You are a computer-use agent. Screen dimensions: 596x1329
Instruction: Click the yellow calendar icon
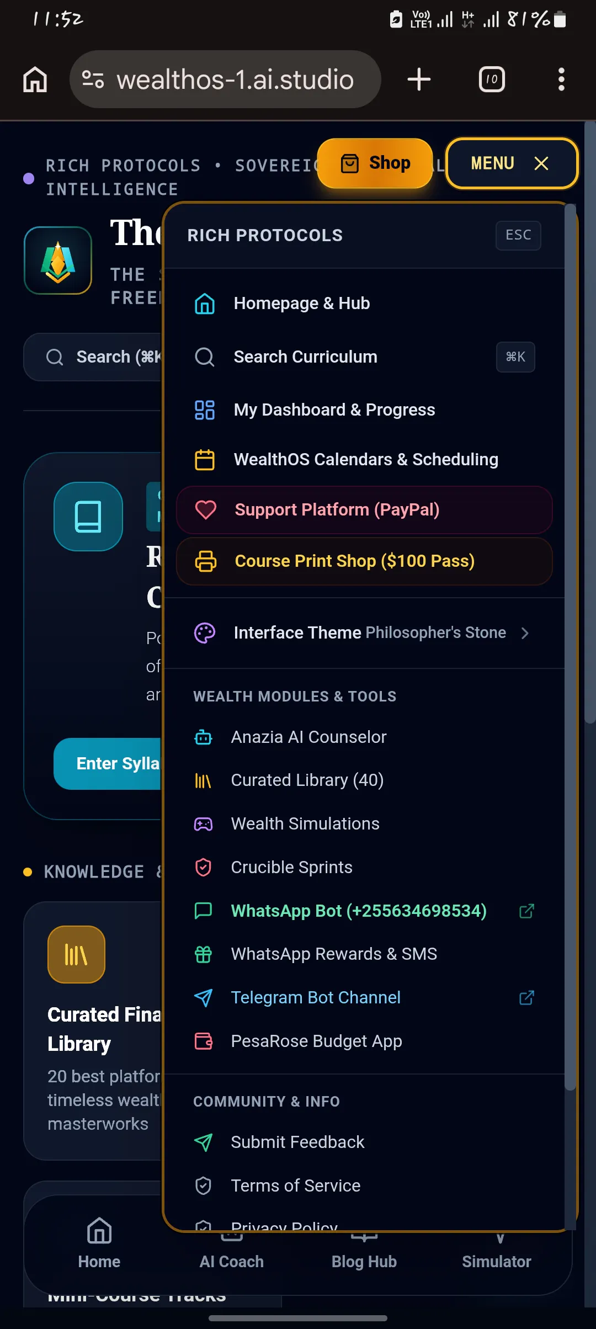205,460
